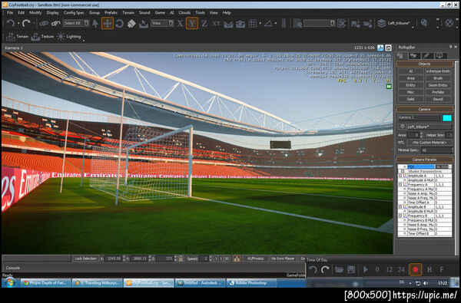461x303 pixels.
Task: Toggle viewport maximize icon beside resolution
Action: click(388, 48)
